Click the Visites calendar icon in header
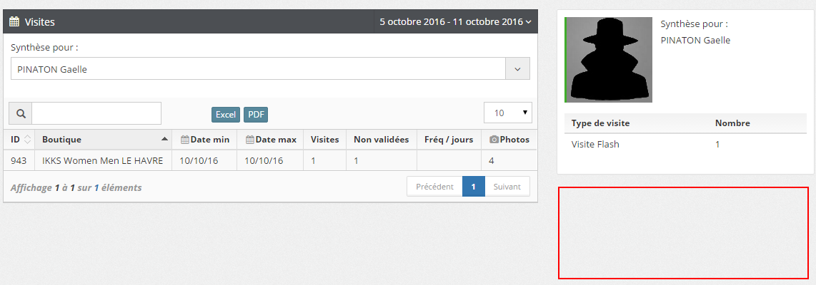 [x=14, y=22]
